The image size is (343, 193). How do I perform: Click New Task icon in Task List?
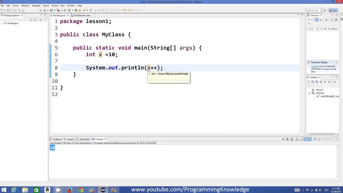tap(308, 20)
